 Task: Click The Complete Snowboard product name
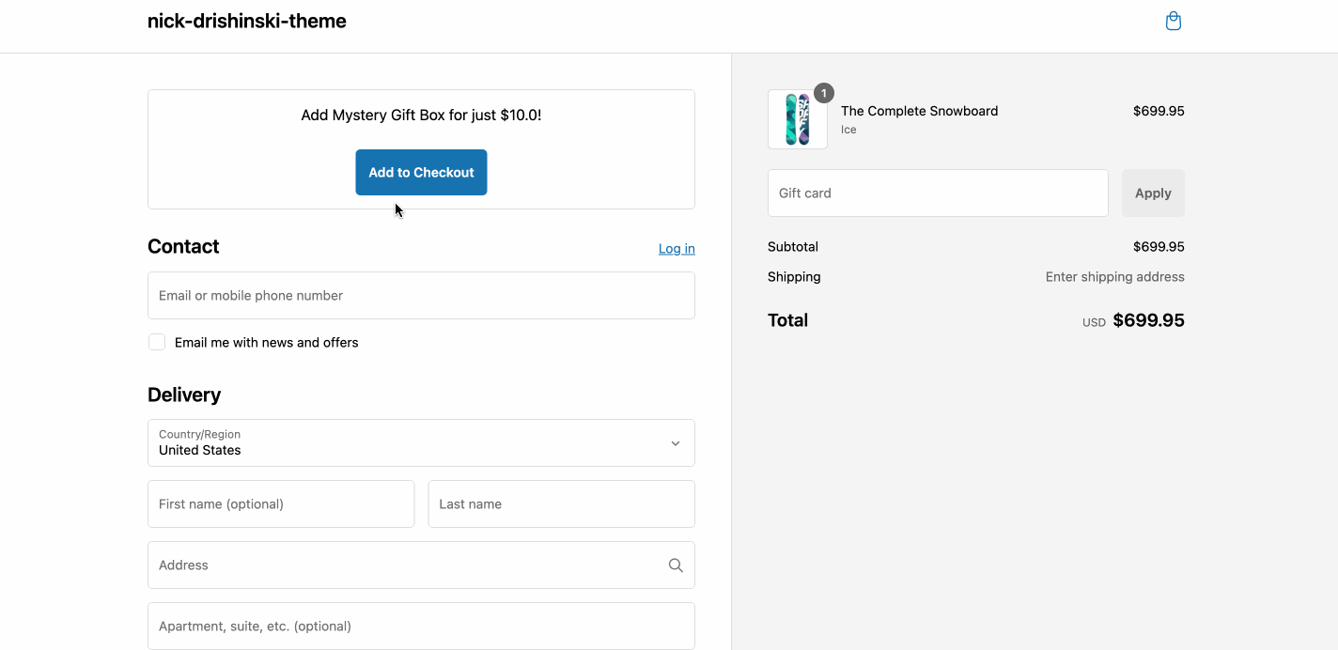pyautogui.click(x=919, y=111)
